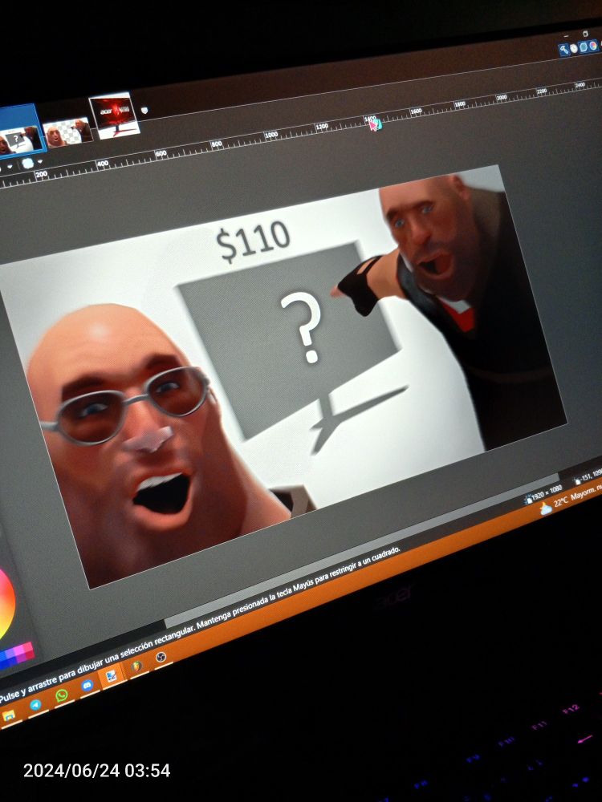Click the 1000 mark on the ruler
This screenshot has width=602, height=802.
point(271,135)
